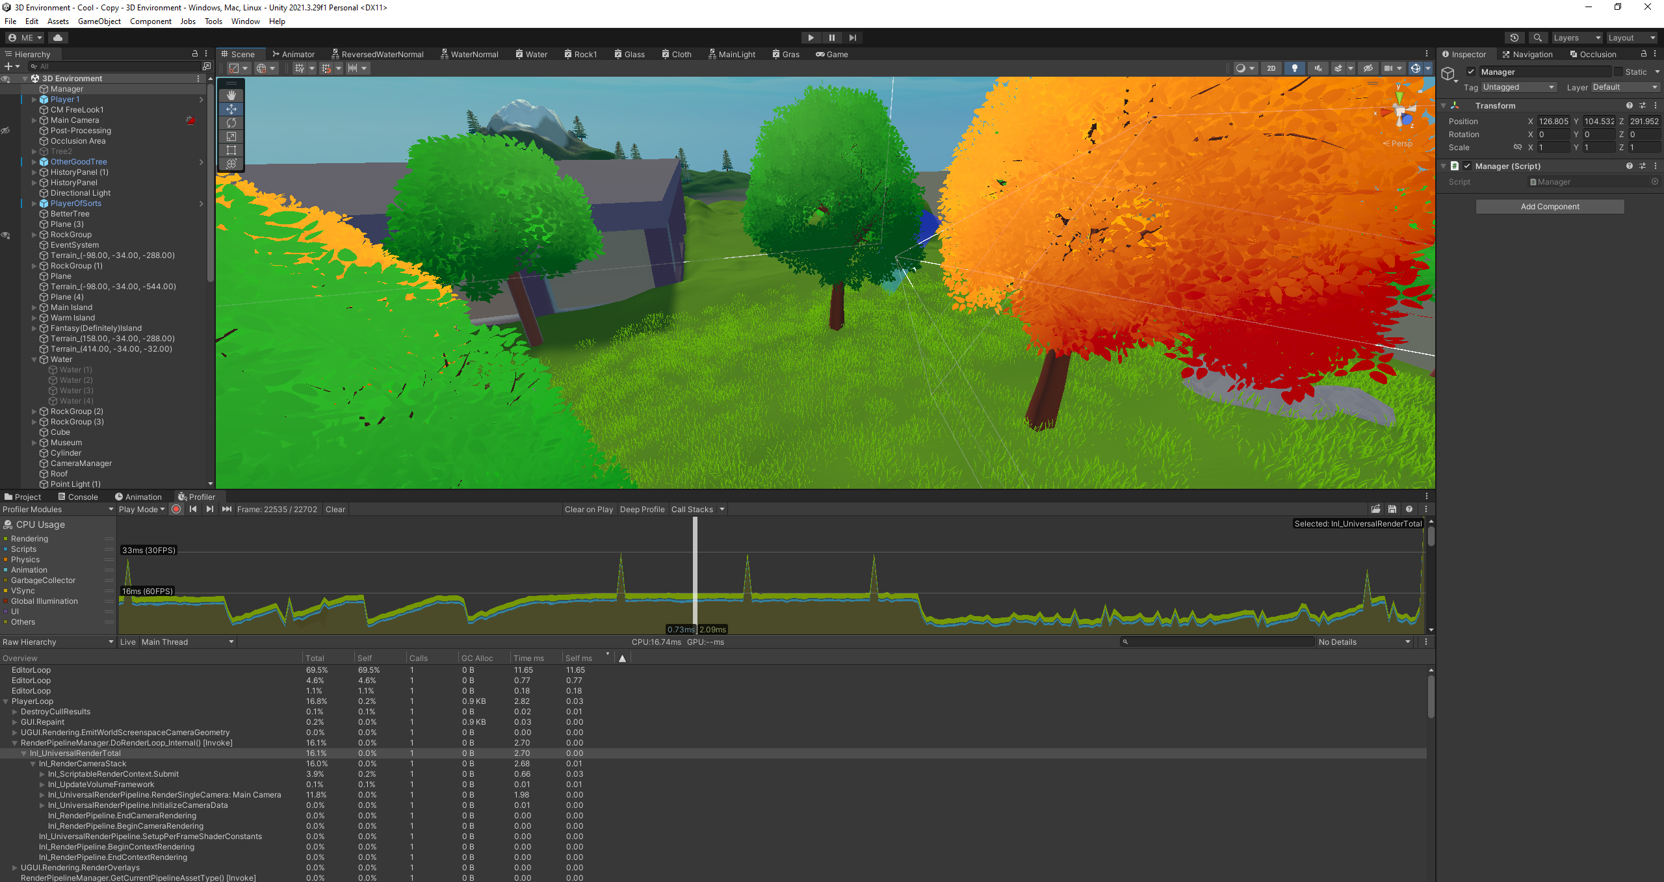Click the Position X field in the Transform
1664x882 pixels.
click(x=1552, y=121)
